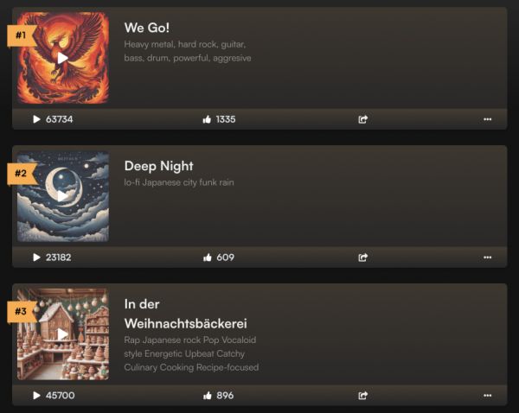Screen dimensions: 519x413
Task: Share the Deep Night song
Action: (362, 257)
